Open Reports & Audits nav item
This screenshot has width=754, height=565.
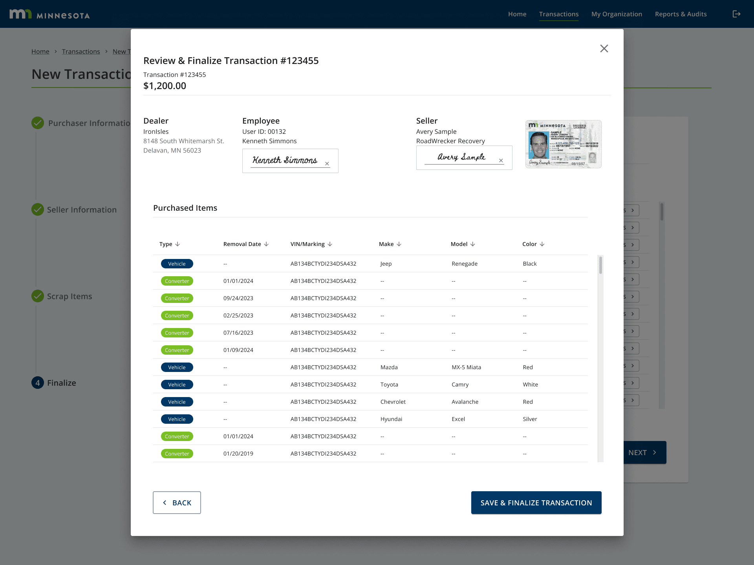pos(681,14)
